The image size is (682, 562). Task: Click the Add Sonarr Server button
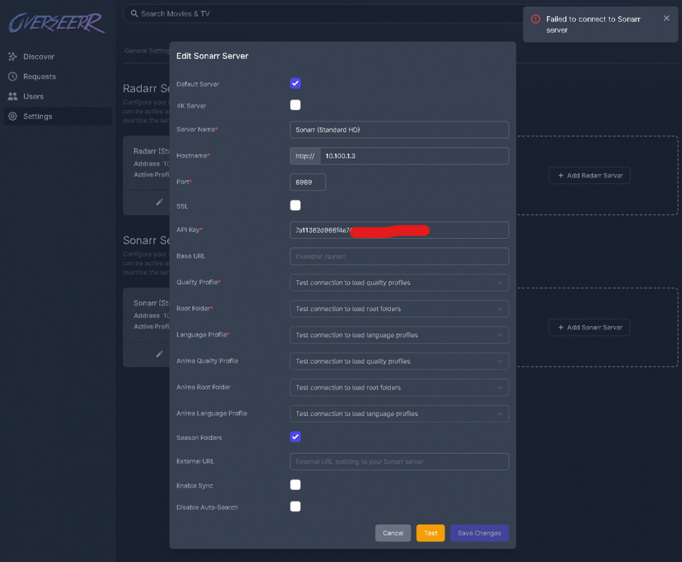tap(590, 327)
